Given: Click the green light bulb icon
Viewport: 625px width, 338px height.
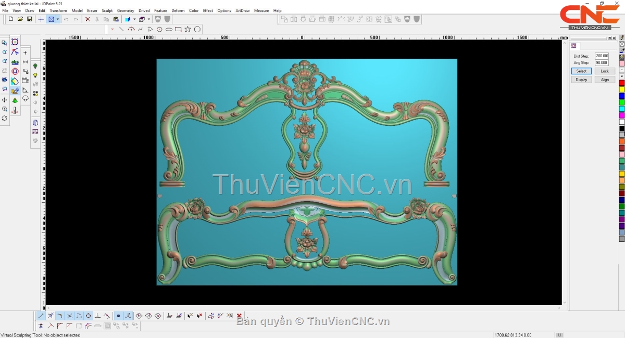Looking at the screenshot, I should coord(35,66).
